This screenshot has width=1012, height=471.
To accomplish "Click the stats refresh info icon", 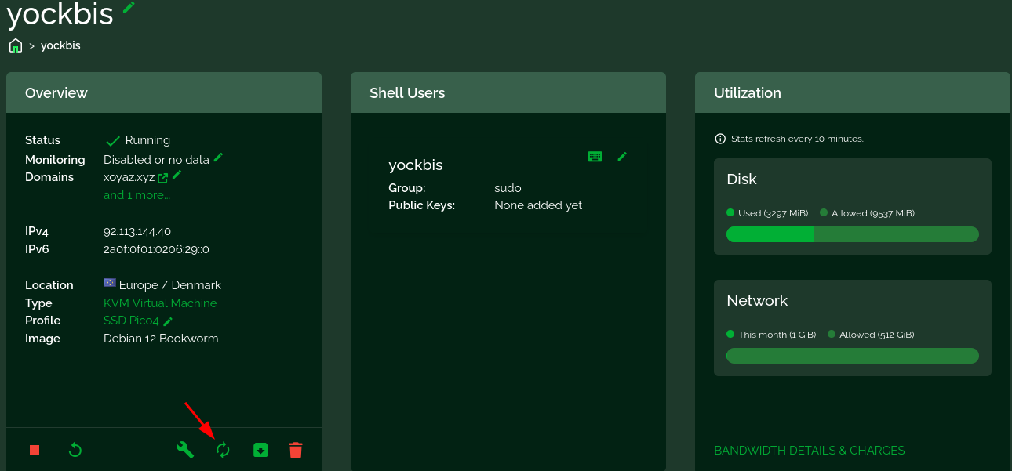I will (720, 139).
